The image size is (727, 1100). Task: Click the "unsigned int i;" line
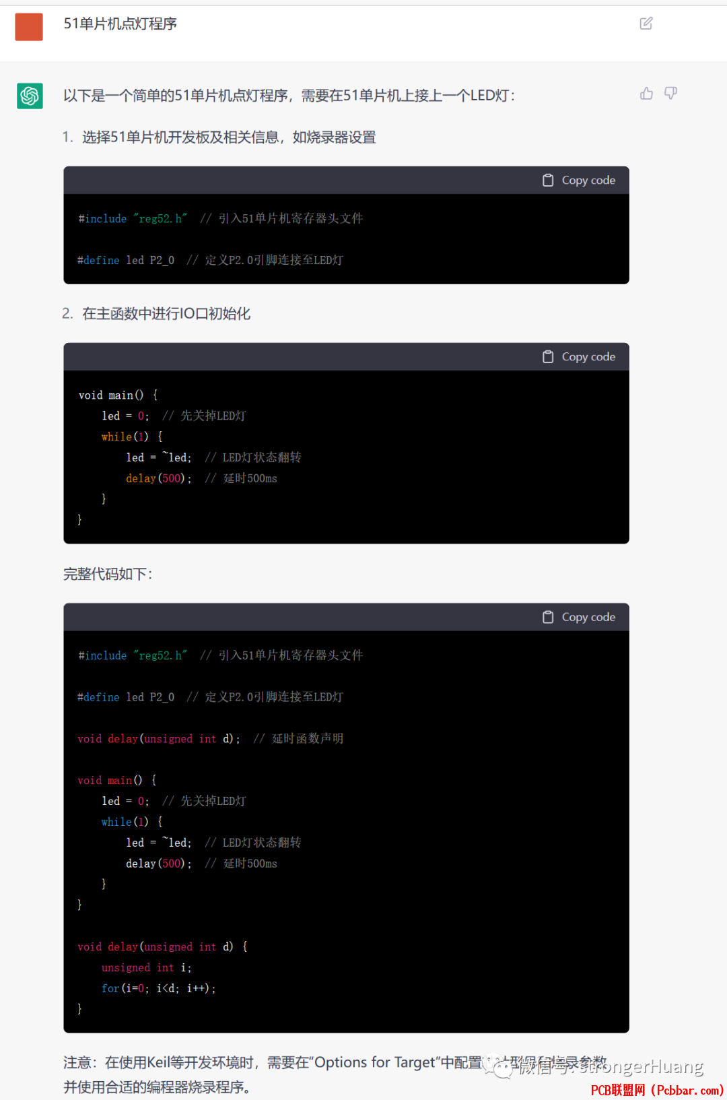click(x=147, y=968)
